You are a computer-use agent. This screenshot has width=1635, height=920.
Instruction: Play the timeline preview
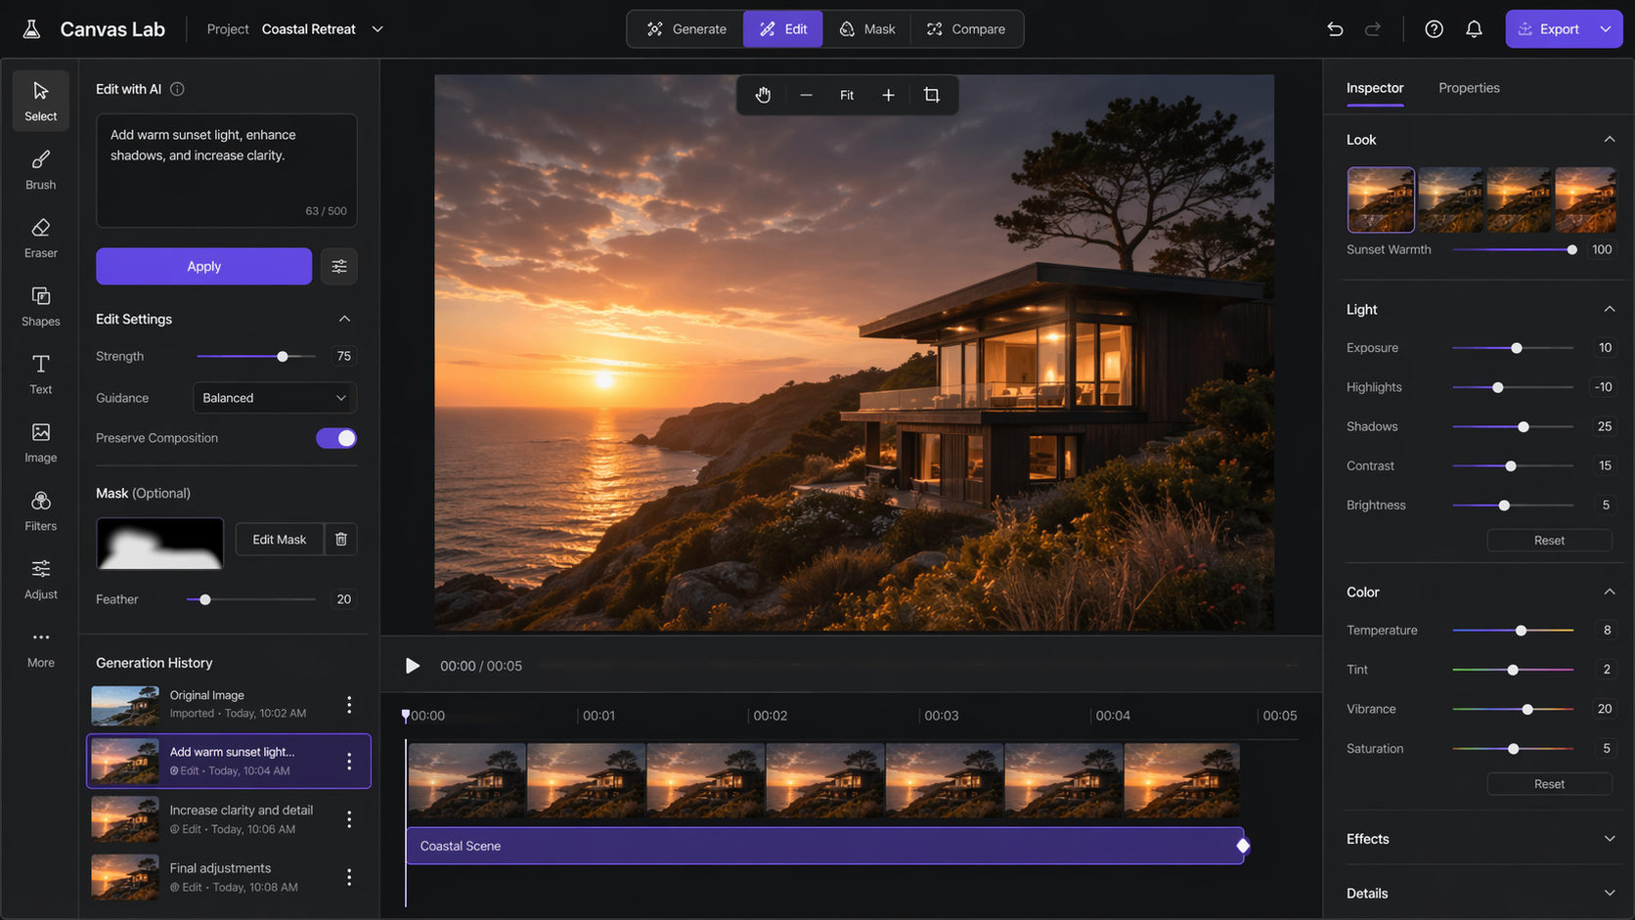(x=413, y=666)
